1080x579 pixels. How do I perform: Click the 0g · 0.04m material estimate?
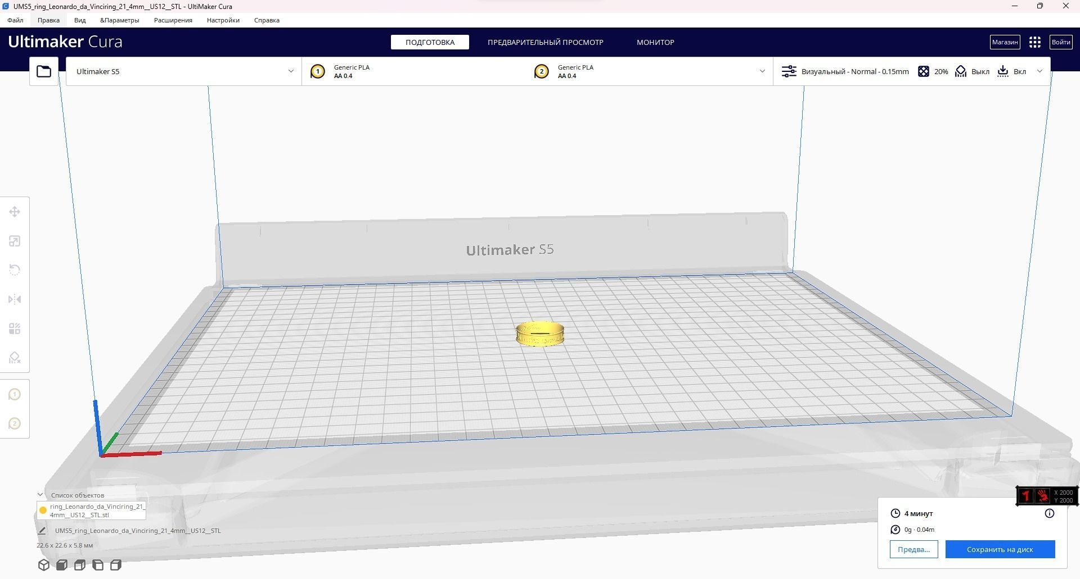coord(919,530)
